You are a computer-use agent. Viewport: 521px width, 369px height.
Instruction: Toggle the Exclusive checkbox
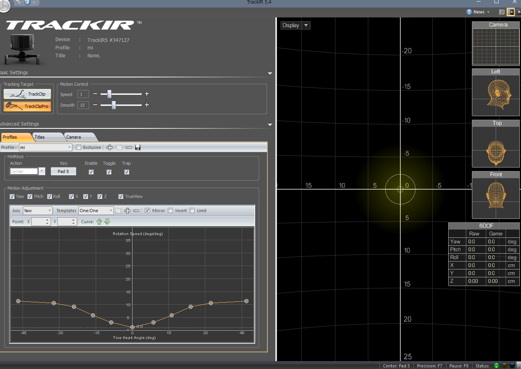click(x=78, y=147)
